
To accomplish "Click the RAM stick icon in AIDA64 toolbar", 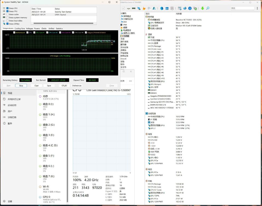I will pos(134,8).
